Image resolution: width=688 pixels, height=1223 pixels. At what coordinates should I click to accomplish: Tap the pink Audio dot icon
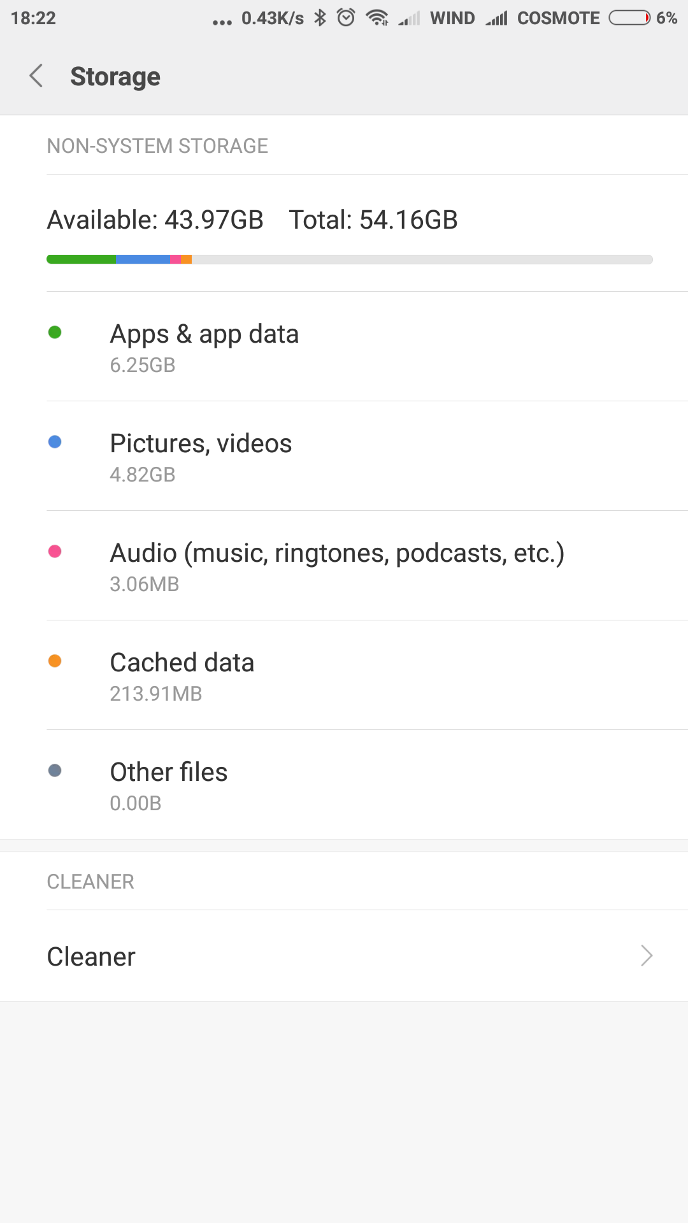55,551
